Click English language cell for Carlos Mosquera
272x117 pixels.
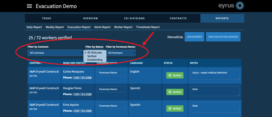(135, 71)
